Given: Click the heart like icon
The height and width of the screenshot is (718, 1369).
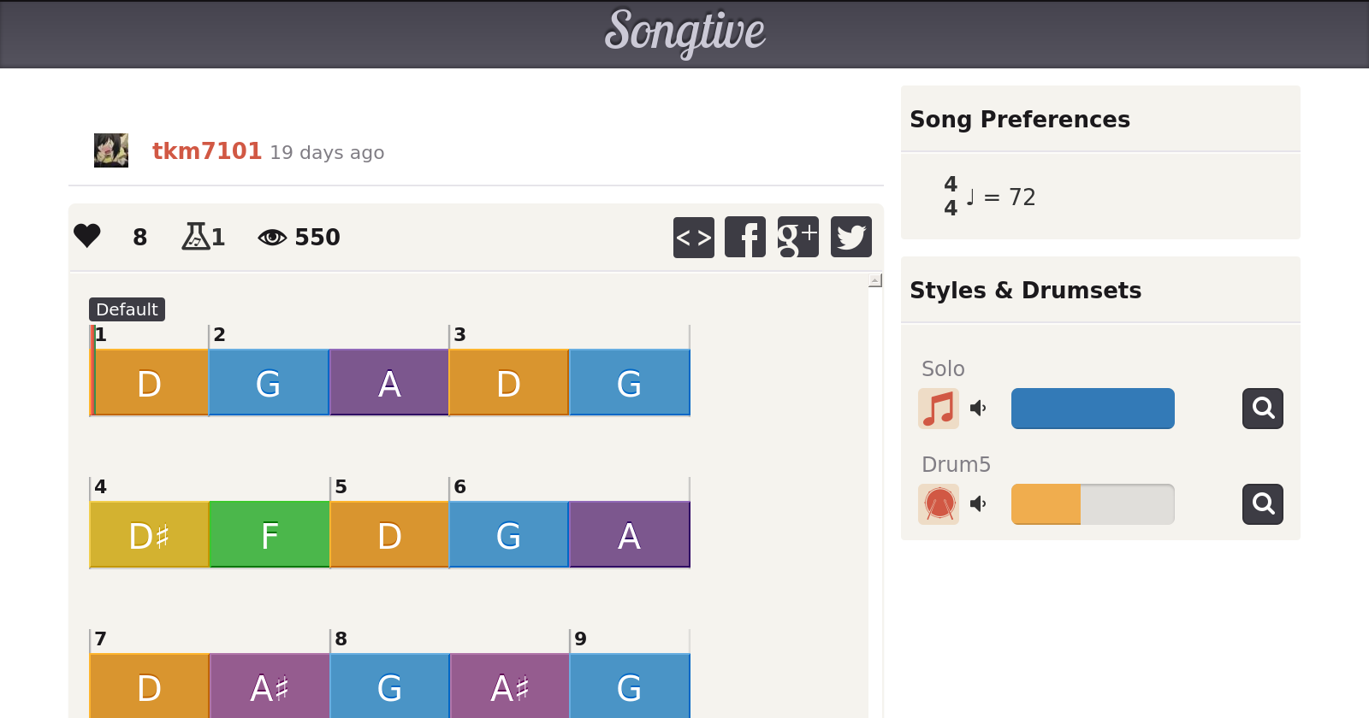Looking at the screenshot, I should (x=87, y=236).
